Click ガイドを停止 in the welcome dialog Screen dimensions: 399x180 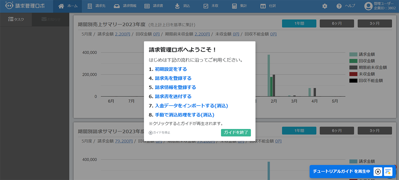[160, 133]
